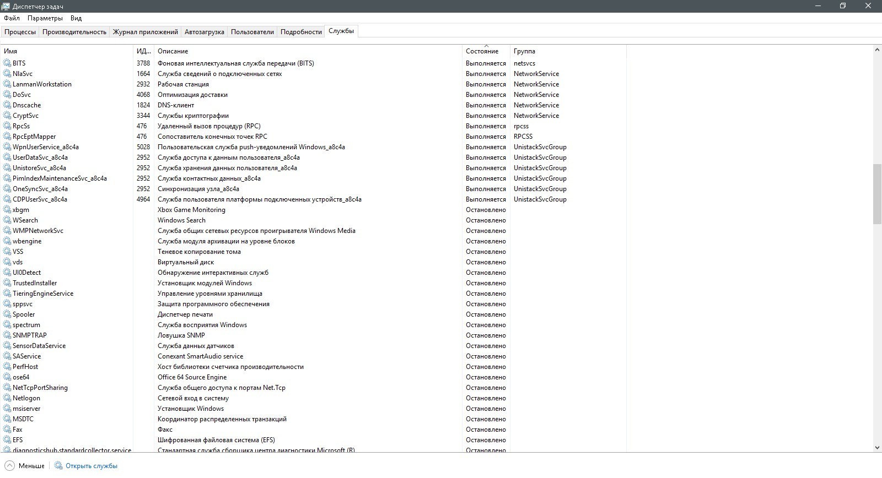
Task: Click the TrustedInstaller service icon
Action: pos(7,283)
